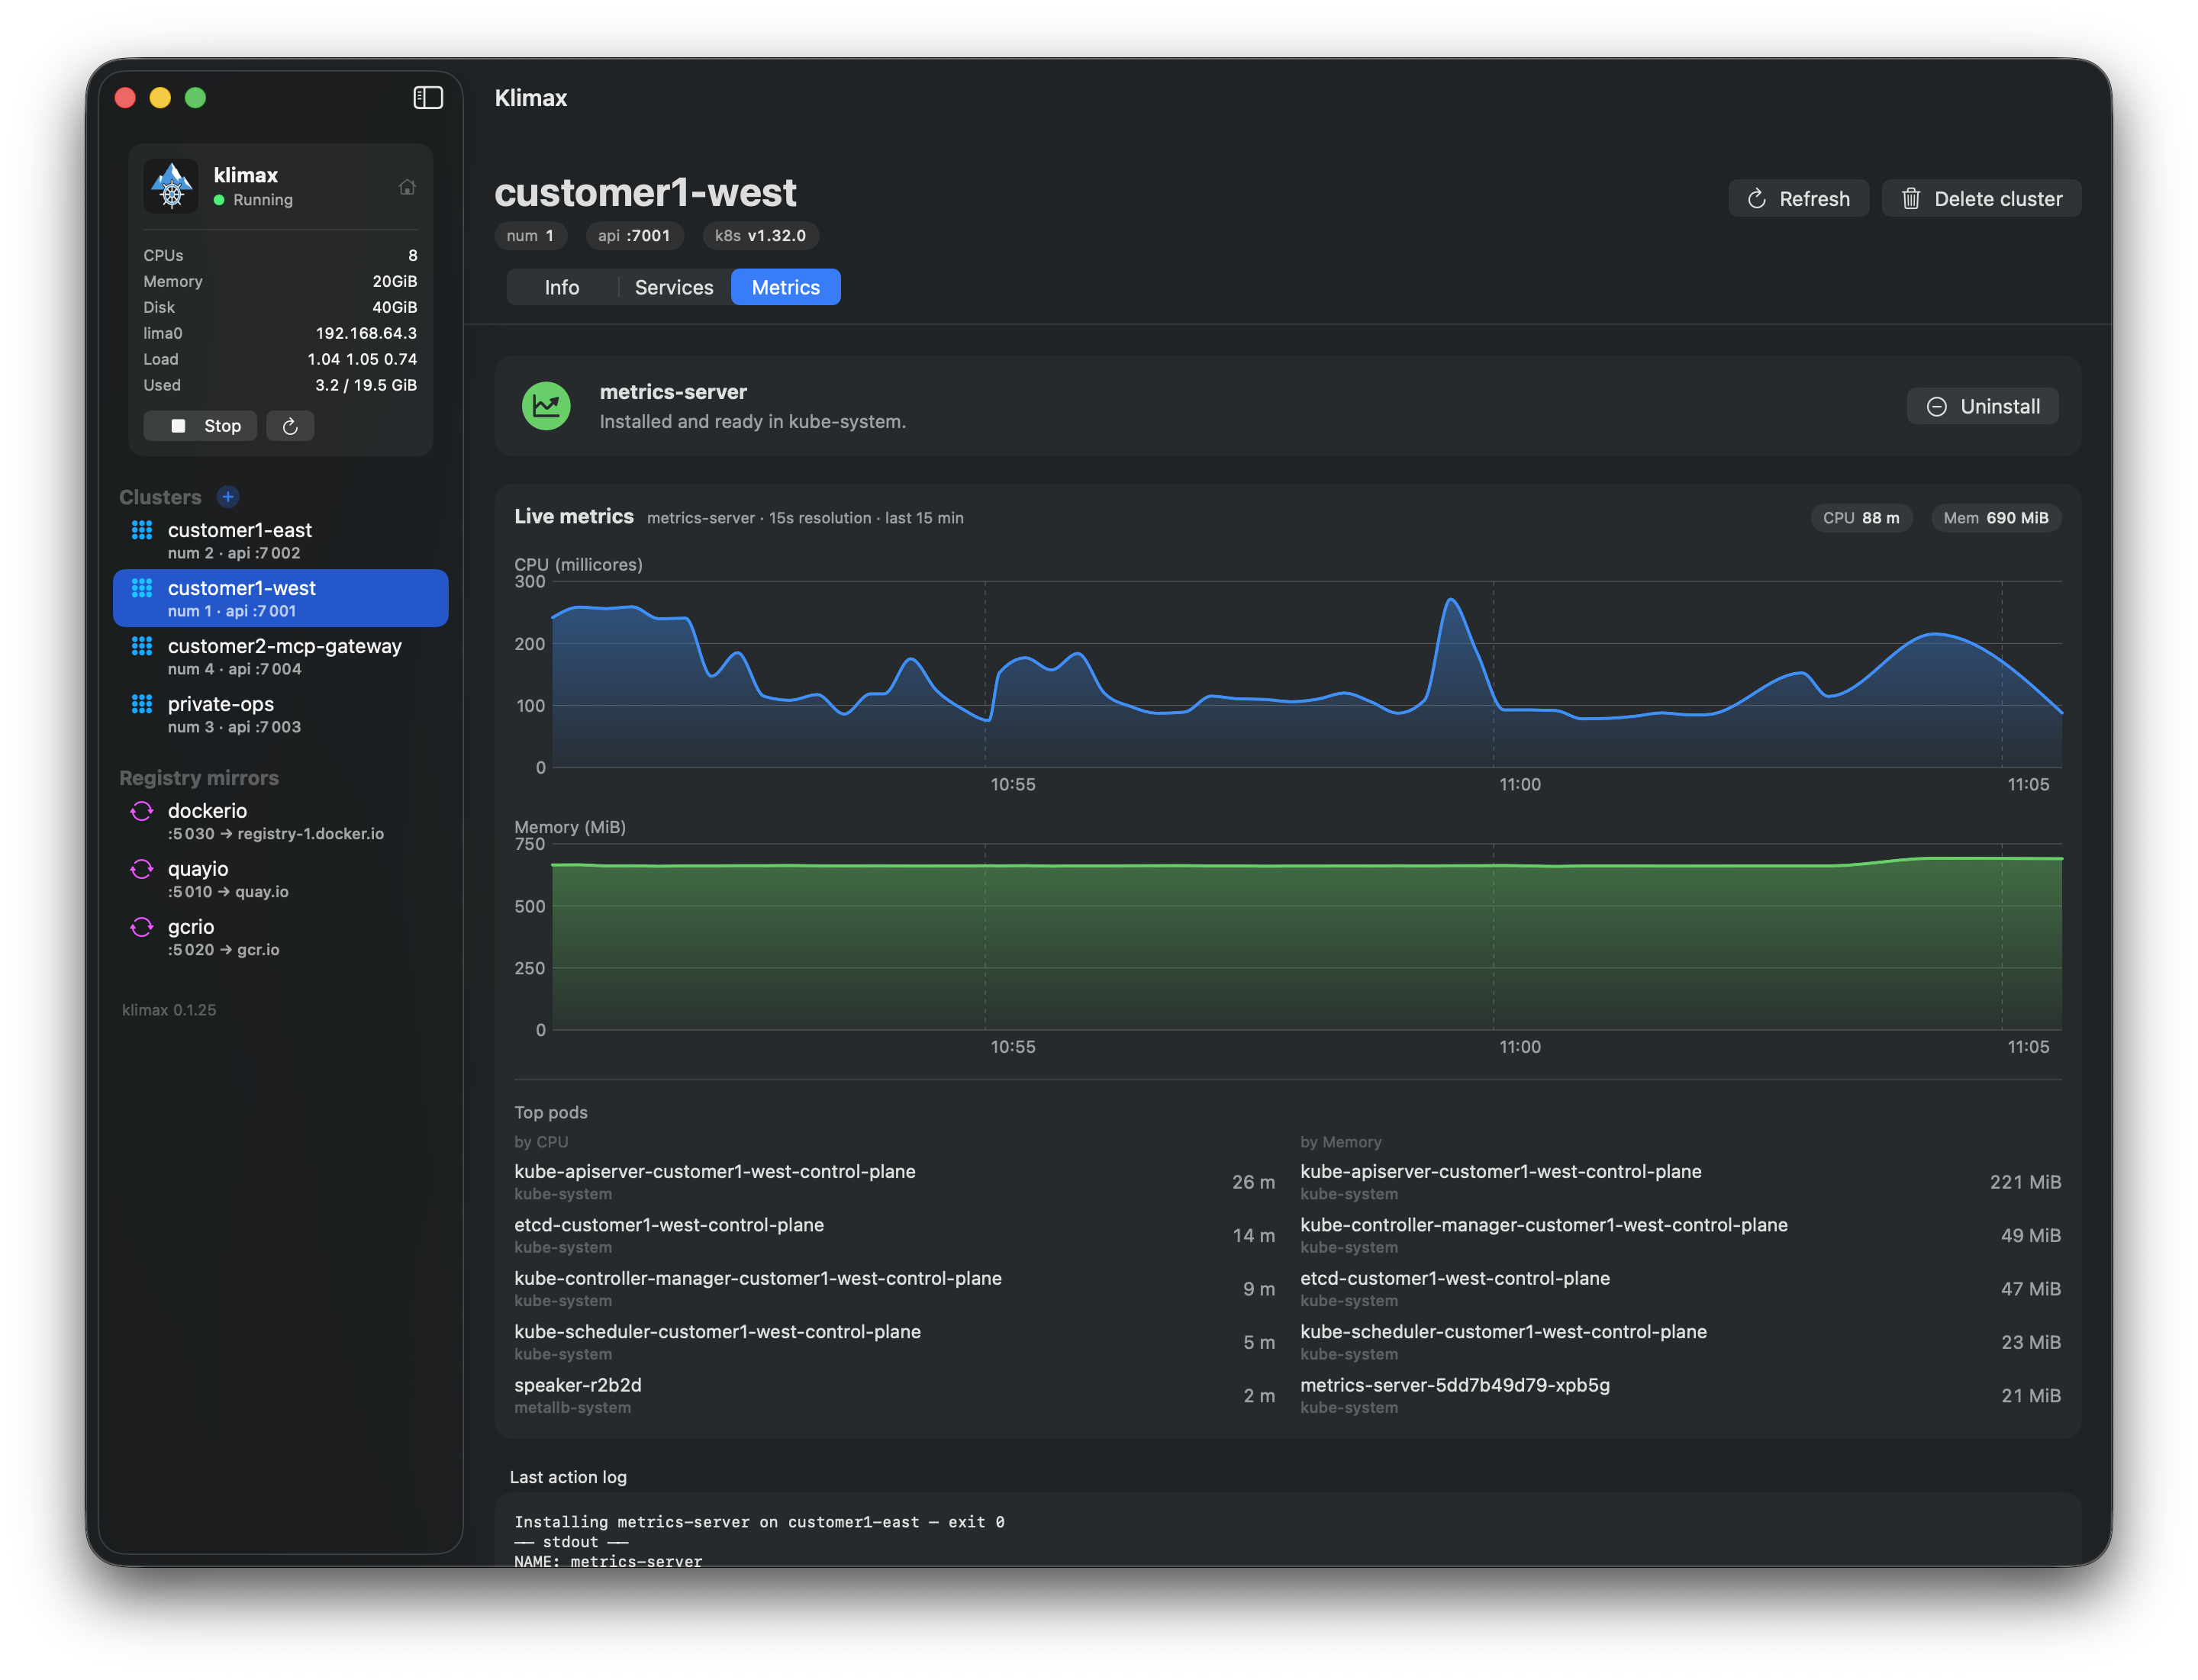The height and width of the screenshot is (1680, 2198).
Task: Select customer1-west cluster
Action: [281, 598]
